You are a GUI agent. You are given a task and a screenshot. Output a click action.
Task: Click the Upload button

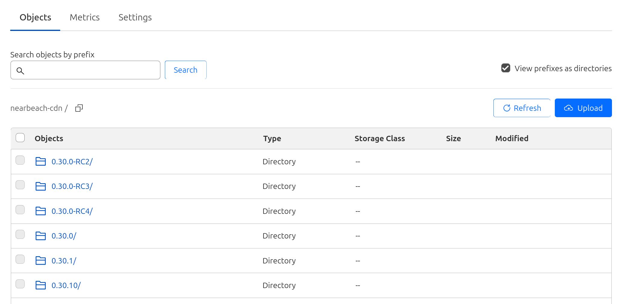point(583,108)
